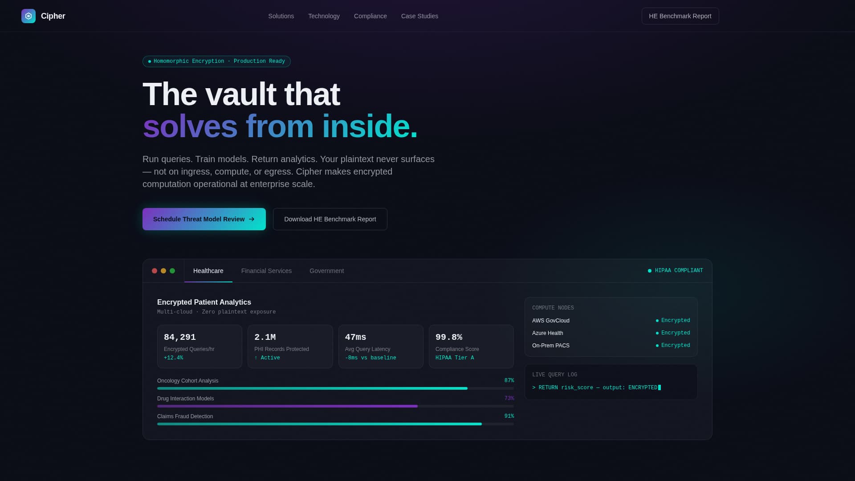Open the Compliance navigation menu
The image size is (855, 481).
(x=370, y=16)
